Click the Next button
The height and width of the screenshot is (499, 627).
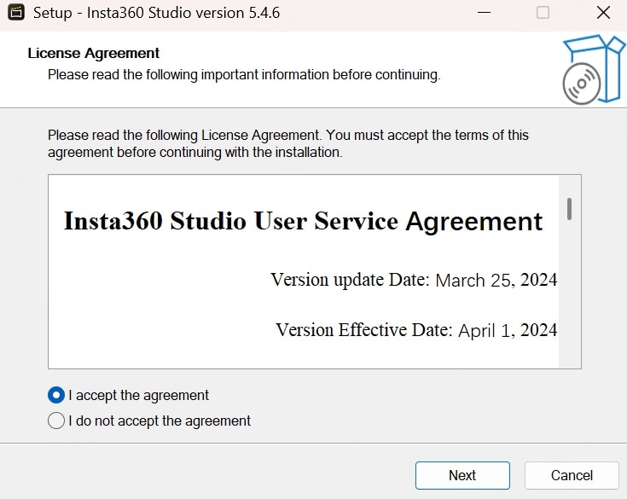coord(462,475)
